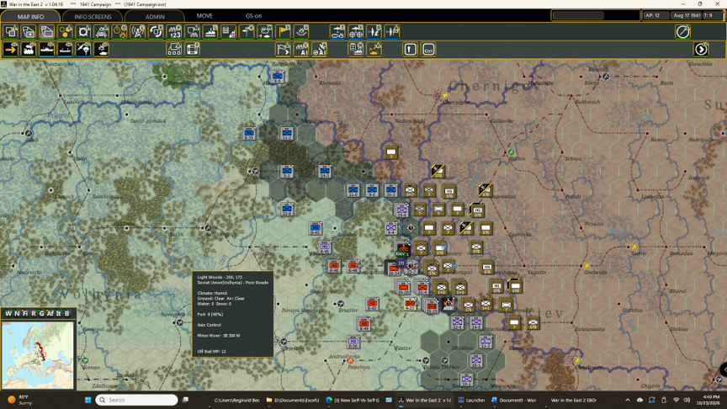Click the Europe minimap thumbnail
Screen dimensions: 727x409
point(38,355)
